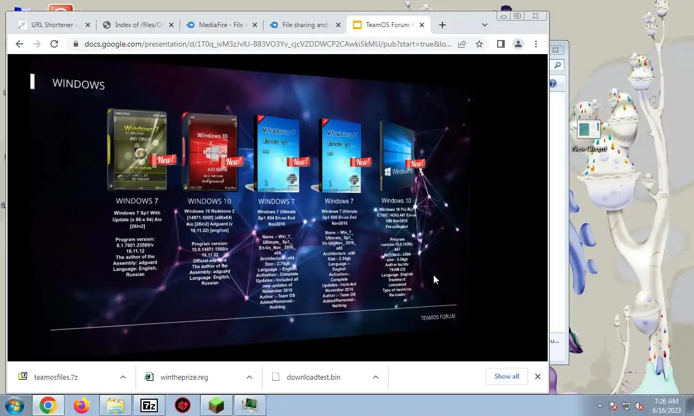Open 7-Zip from the taskbar
694x416 pixels.
click(149, 405)
